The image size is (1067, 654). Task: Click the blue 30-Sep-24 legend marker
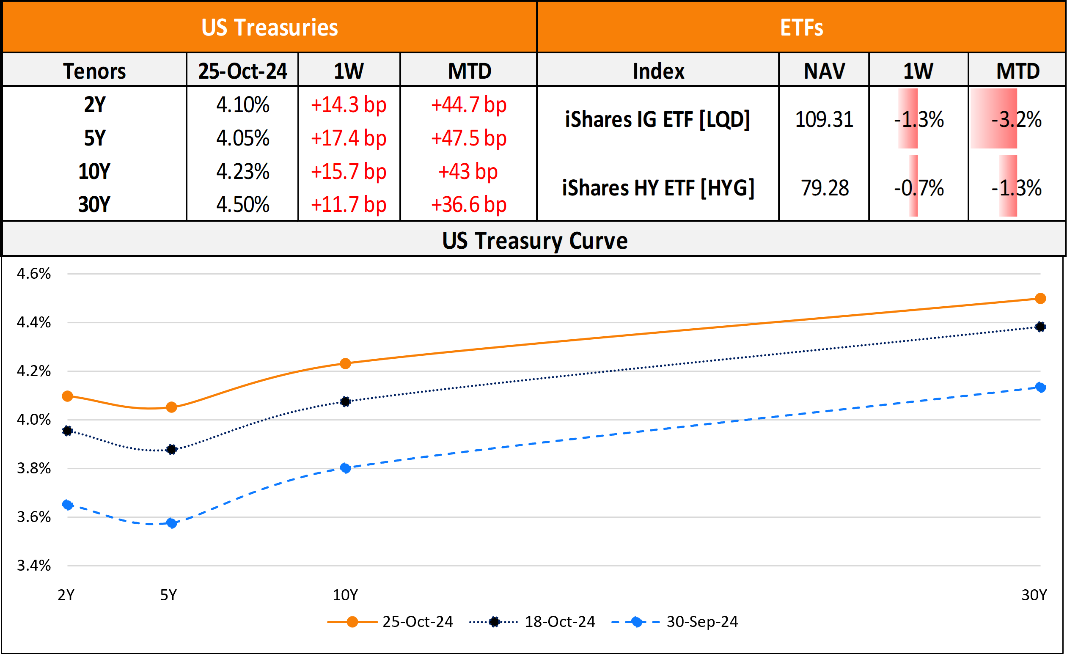(637, 622)
